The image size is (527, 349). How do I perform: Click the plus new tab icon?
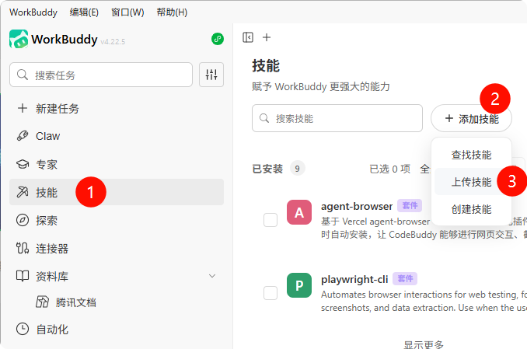tap(267, 37)
